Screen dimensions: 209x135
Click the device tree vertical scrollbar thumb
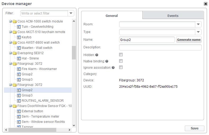pos(74,52)
